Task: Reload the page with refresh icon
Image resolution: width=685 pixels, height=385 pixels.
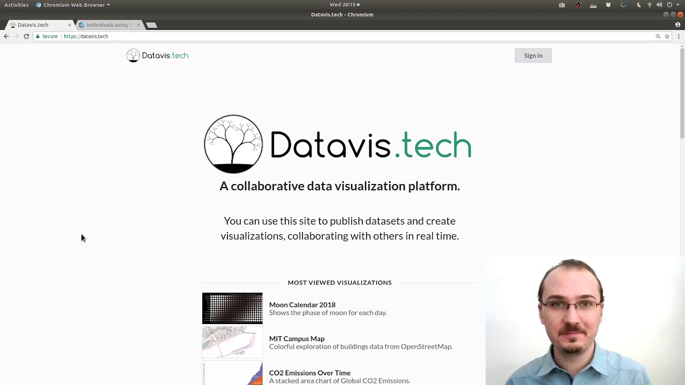Action: [26, 36]
